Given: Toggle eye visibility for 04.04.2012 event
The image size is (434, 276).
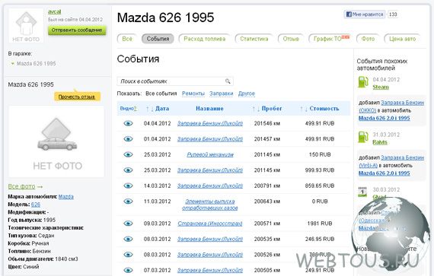Looking at the screenshot, I should pos(128,123).
